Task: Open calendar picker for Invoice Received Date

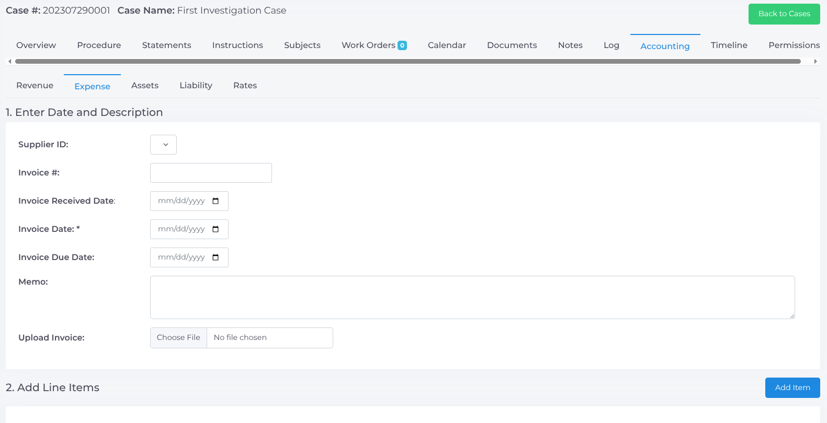Action: coord(216,201)
